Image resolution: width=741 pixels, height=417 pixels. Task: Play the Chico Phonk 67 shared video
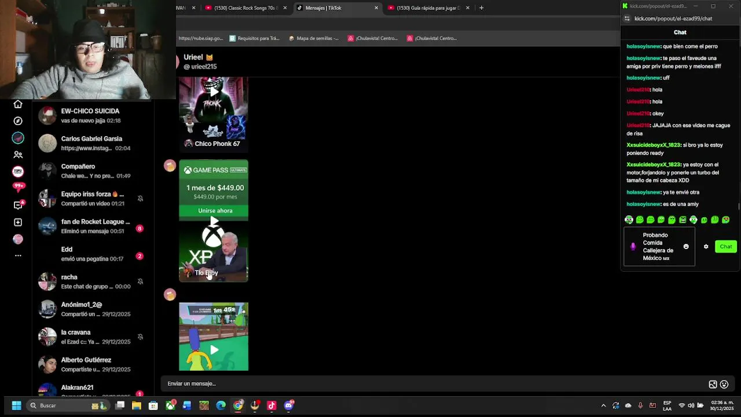[x=214, y=92]
